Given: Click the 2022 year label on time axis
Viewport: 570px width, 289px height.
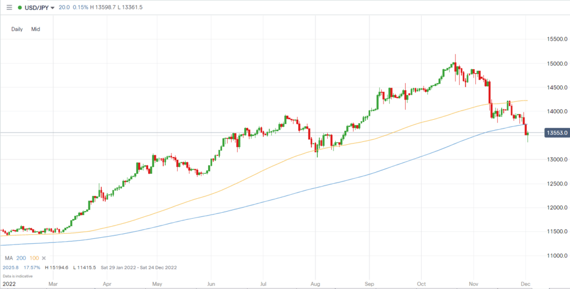Looking at the screenshot, I should tap(9, 283).
